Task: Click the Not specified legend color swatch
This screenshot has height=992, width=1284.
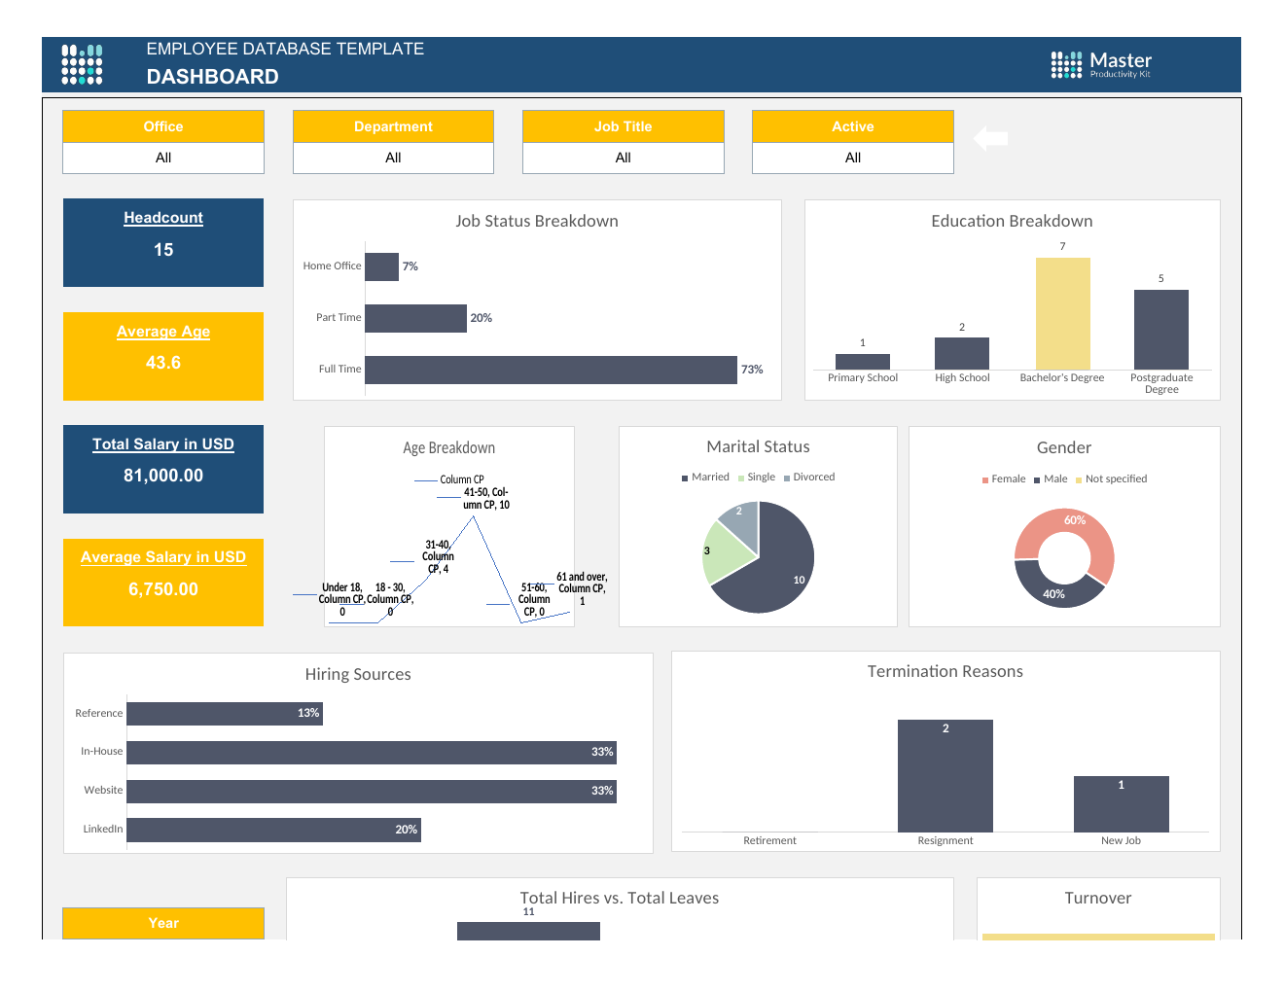Action: (x=1079, y=479)
